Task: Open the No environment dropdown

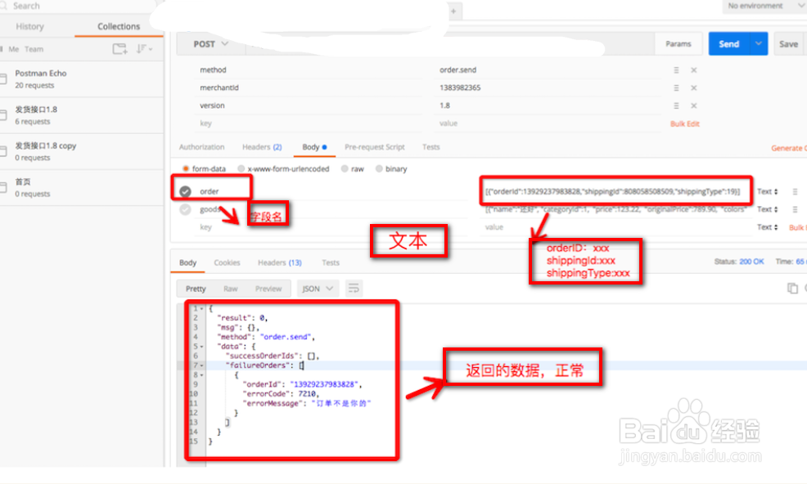Action: pyautogui.click(x=764, y=6)
